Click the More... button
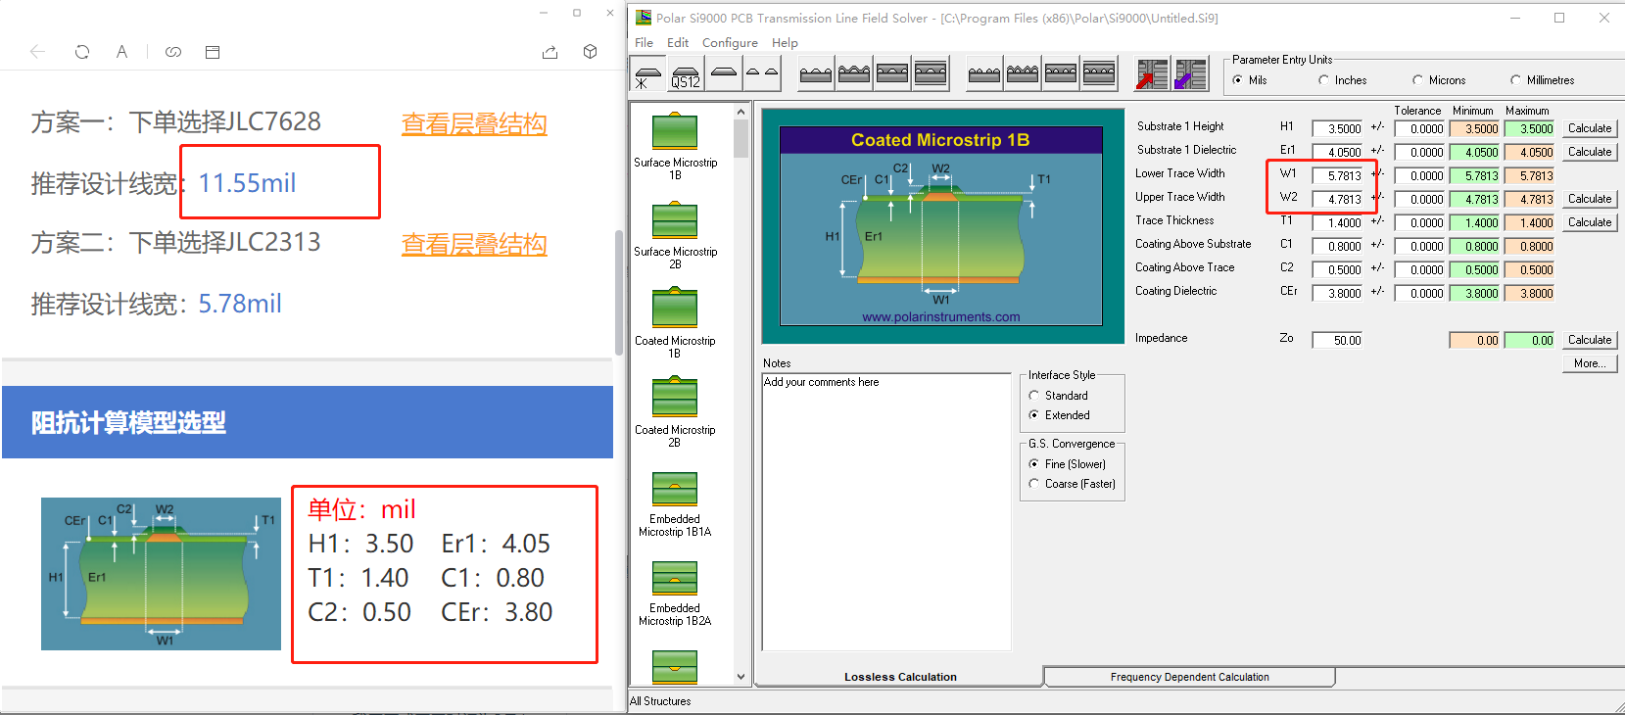 1589,363
